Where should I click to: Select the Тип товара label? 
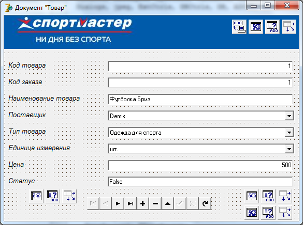[27, 132]
